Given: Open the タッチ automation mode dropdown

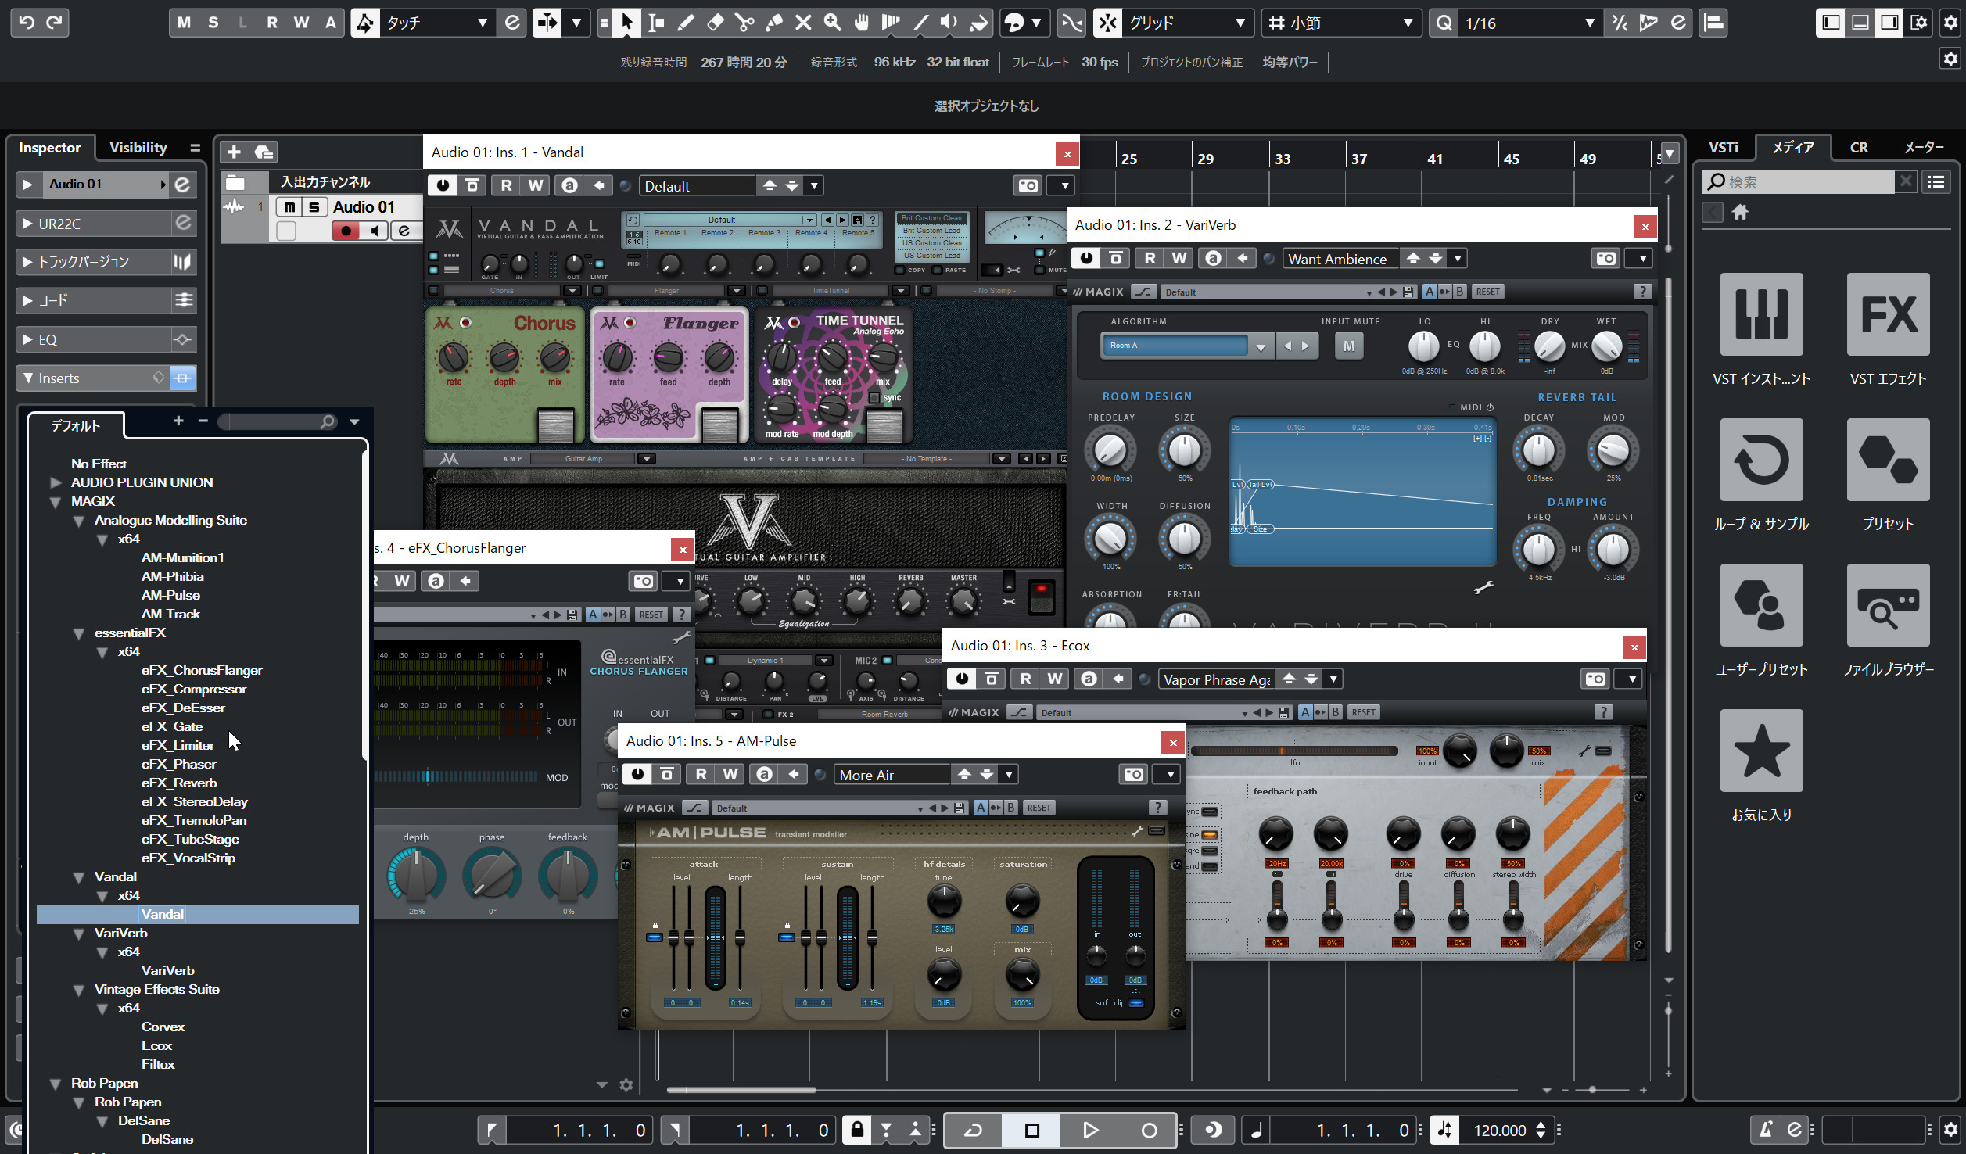Looking at the screenshot, I should click(x=437, y=23).
